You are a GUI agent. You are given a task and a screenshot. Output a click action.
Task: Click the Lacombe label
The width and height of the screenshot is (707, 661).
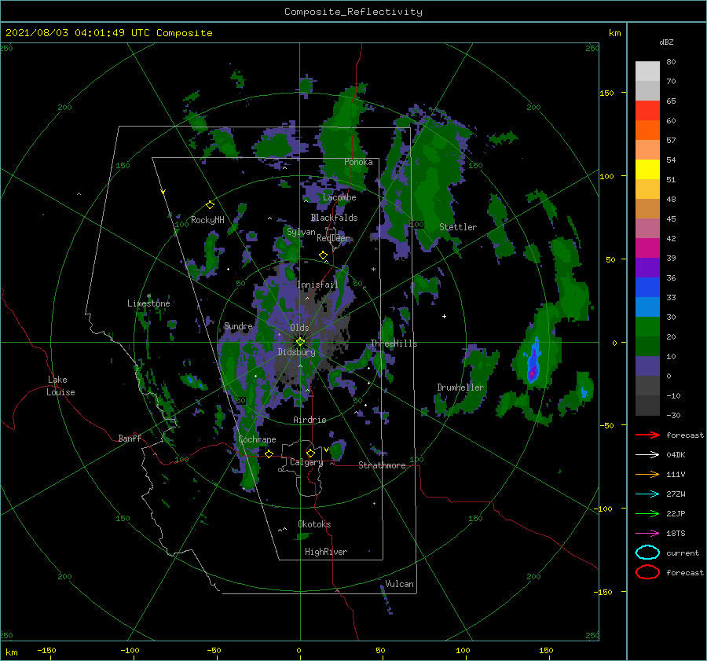pos(339,197)
